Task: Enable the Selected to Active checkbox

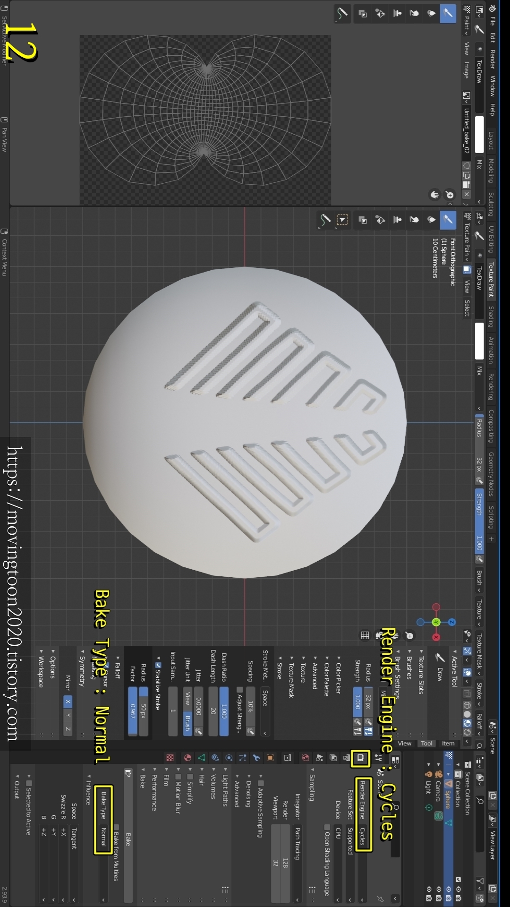Action: 29,784
